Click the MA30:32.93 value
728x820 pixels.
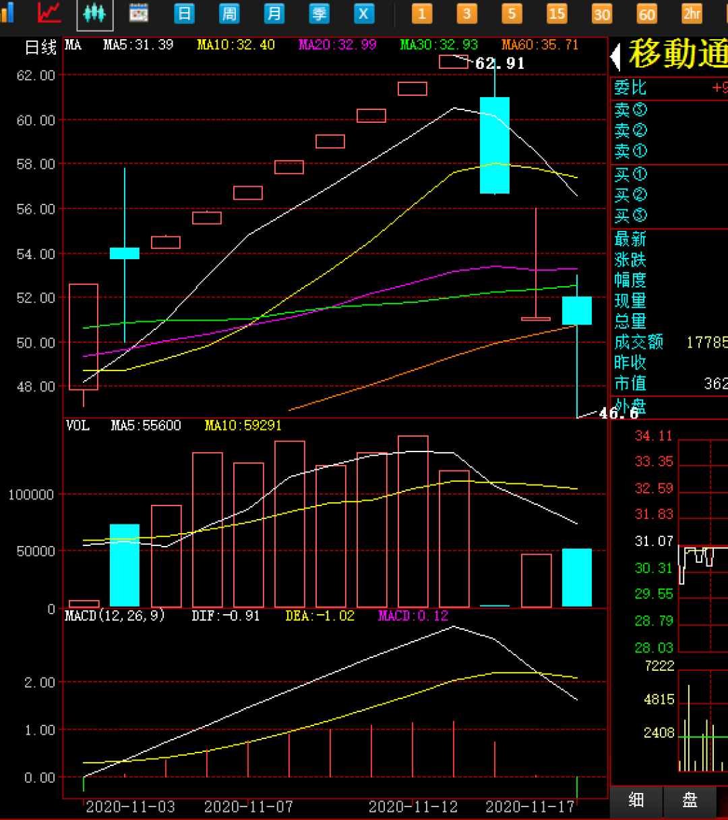tap(439, 45)
